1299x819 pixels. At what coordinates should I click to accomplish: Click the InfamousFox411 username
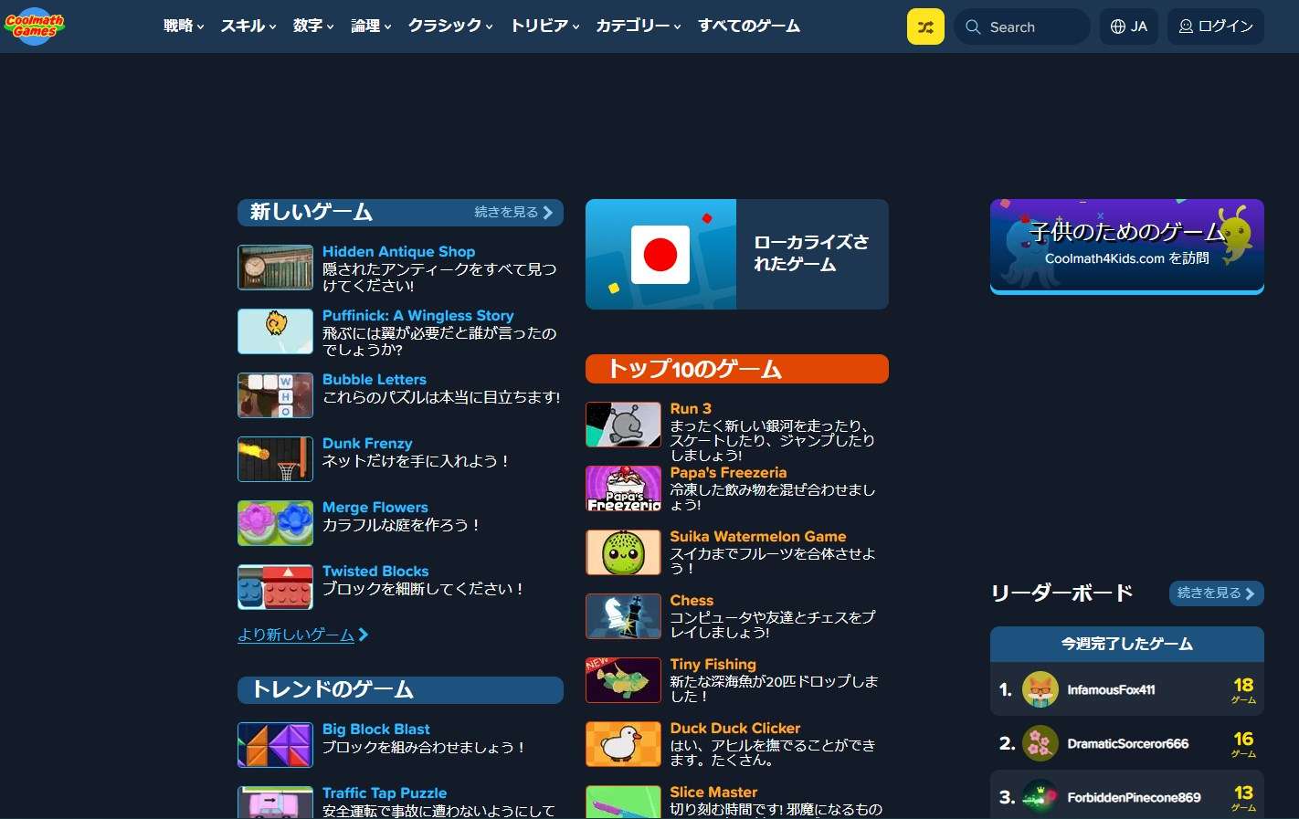1111,690
